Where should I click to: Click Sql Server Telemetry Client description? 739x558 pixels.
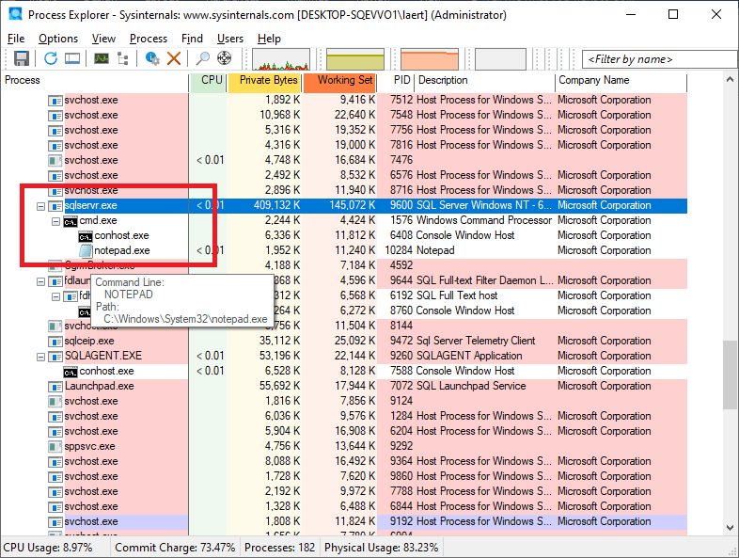(x=476, y=341)
